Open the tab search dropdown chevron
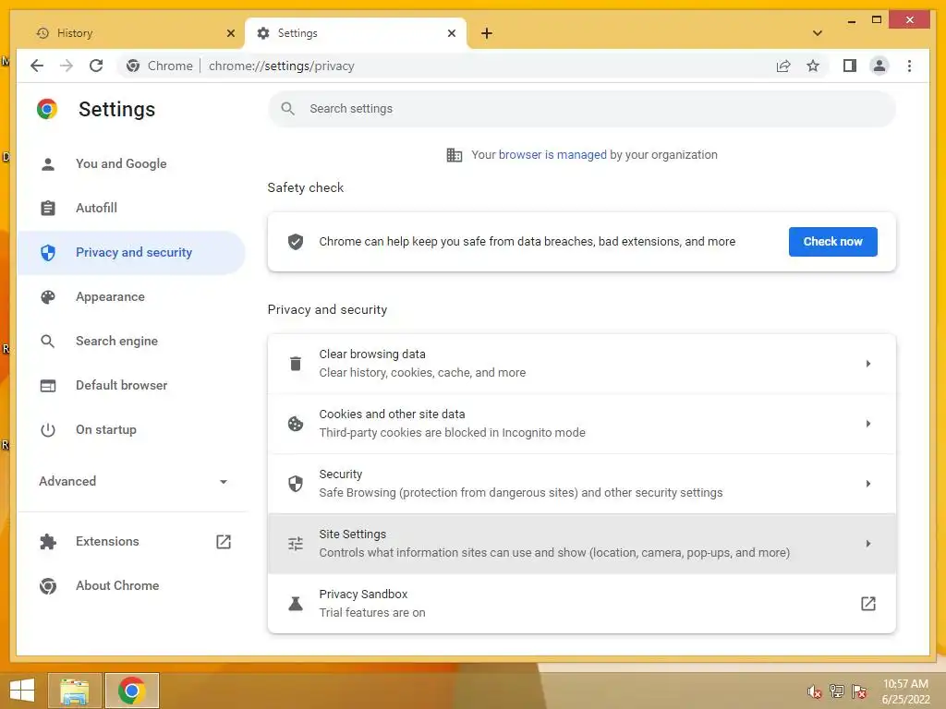 [817, 33]
